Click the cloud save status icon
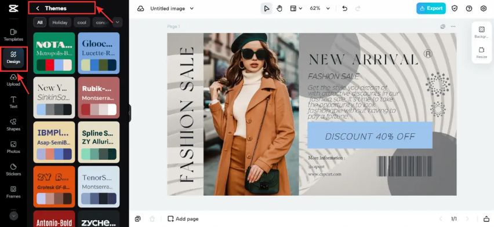The width and height of the screenshot is (494, 227). tap(140, 9)
